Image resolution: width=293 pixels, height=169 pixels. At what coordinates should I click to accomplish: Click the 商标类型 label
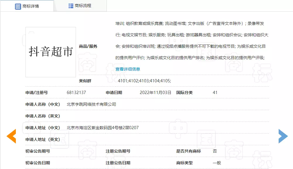tap(184, 163)
